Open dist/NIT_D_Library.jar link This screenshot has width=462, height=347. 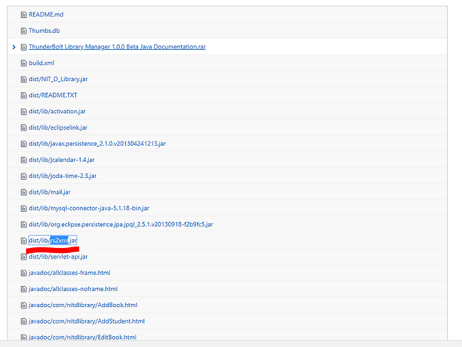[58, 79]
